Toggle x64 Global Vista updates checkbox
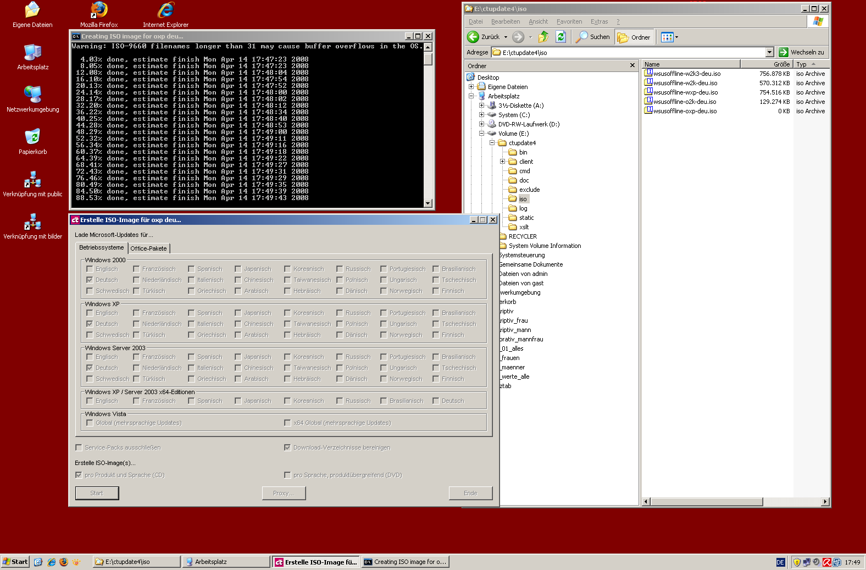 click(287, 423)
